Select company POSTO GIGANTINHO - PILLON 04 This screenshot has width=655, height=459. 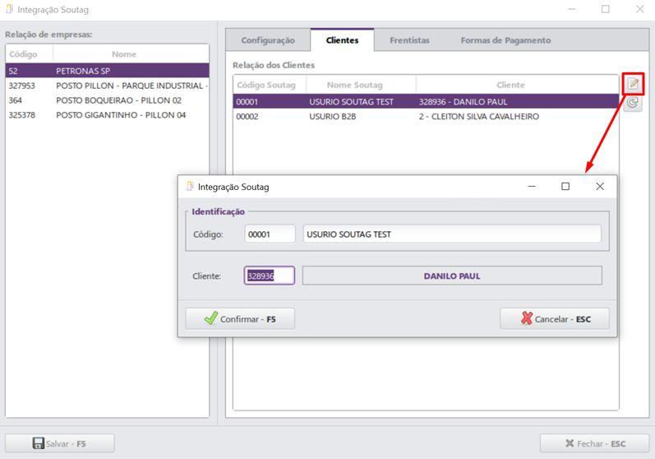(108, 114)
